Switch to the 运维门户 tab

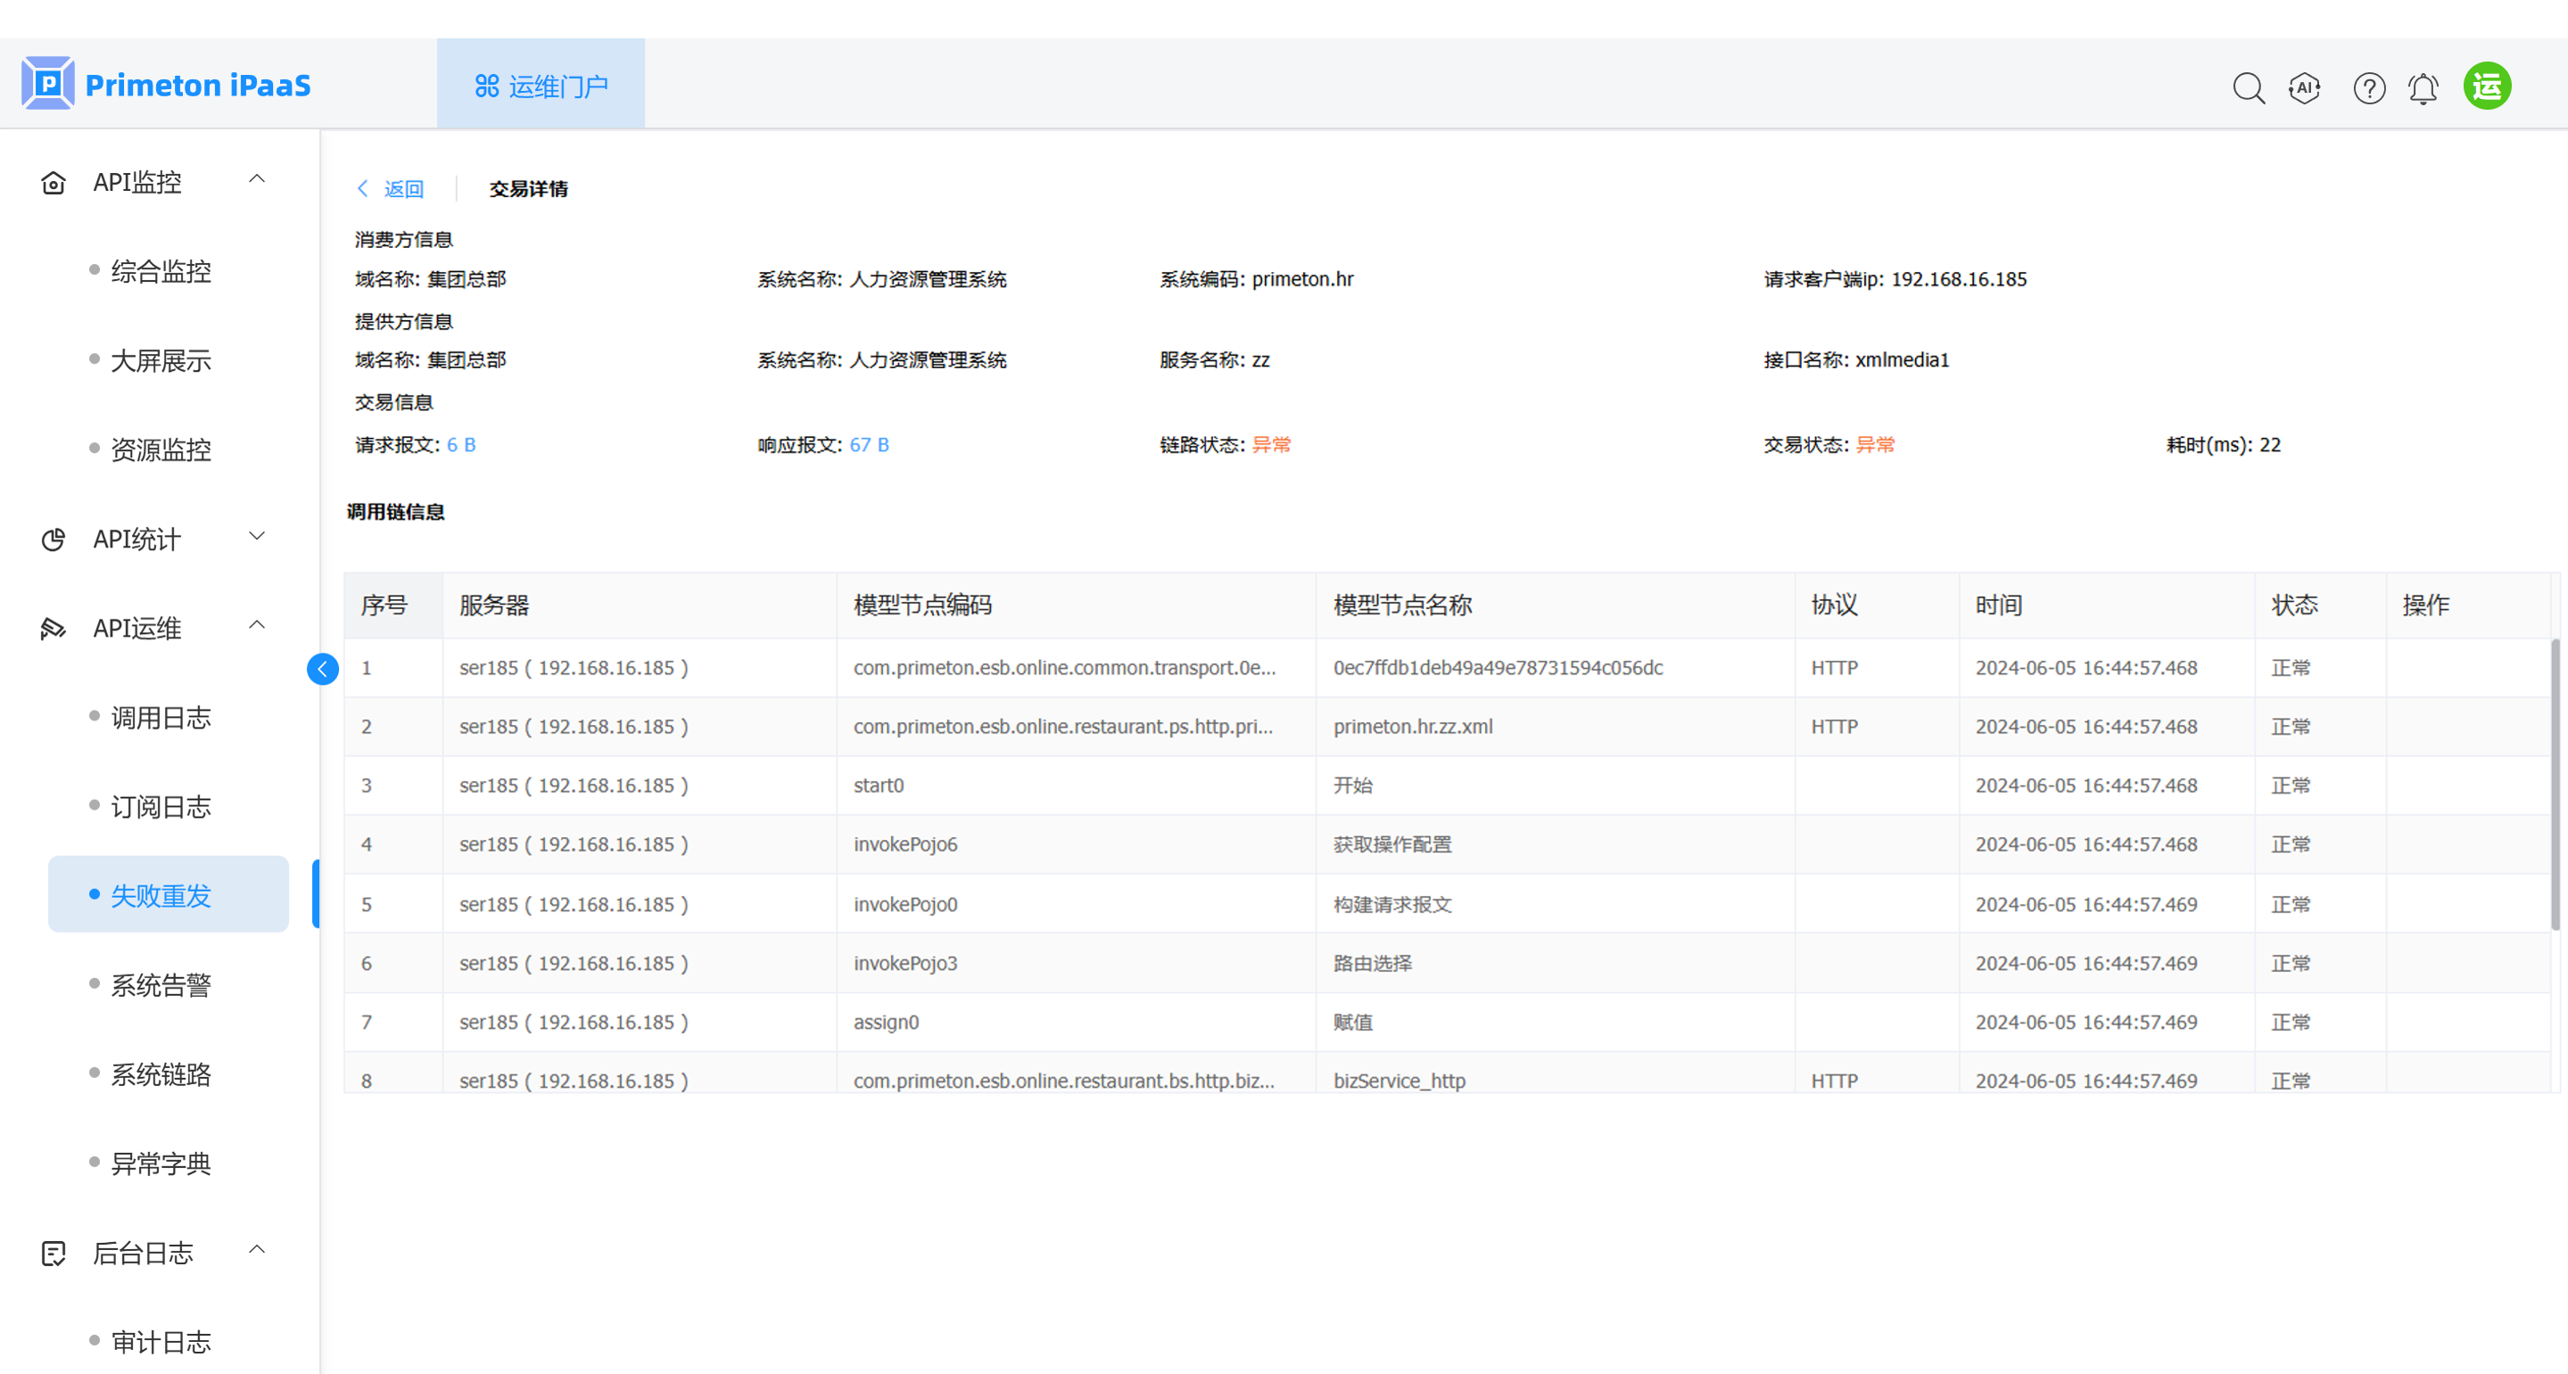[541, 86]
